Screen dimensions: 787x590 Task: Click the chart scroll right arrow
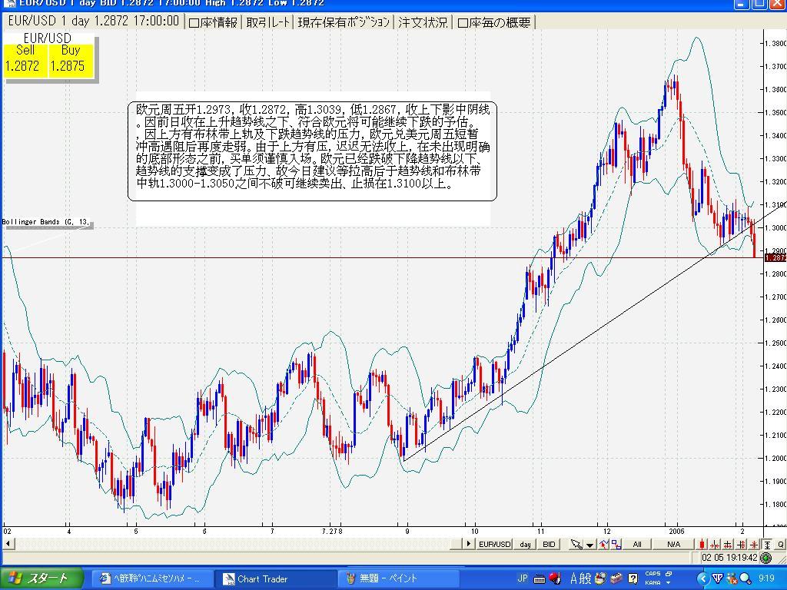(x=467, y=544)
